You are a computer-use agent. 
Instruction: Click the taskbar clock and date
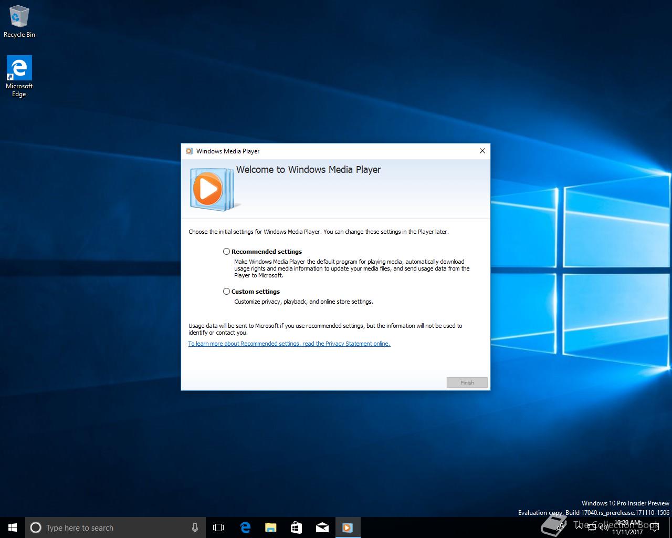[627, 527]
